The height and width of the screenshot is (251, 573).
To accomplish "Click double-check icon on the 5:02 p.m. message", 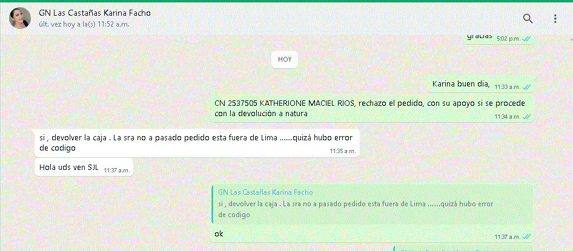I will click(x=526, y=39).
